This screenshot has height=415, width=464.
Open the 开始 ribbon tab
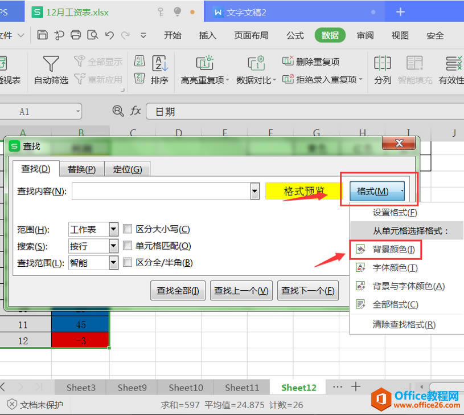pyautogui.click(x=173, y=35)
